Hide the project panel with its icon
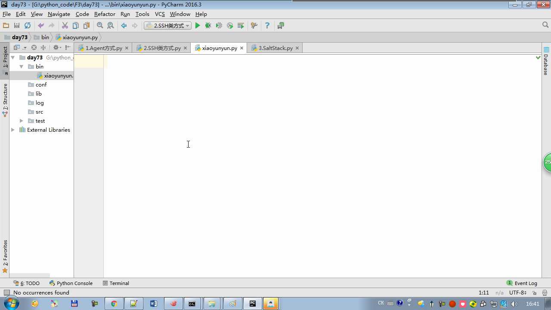This screenshot has height=310, width=551. click(x=68, y=48)
